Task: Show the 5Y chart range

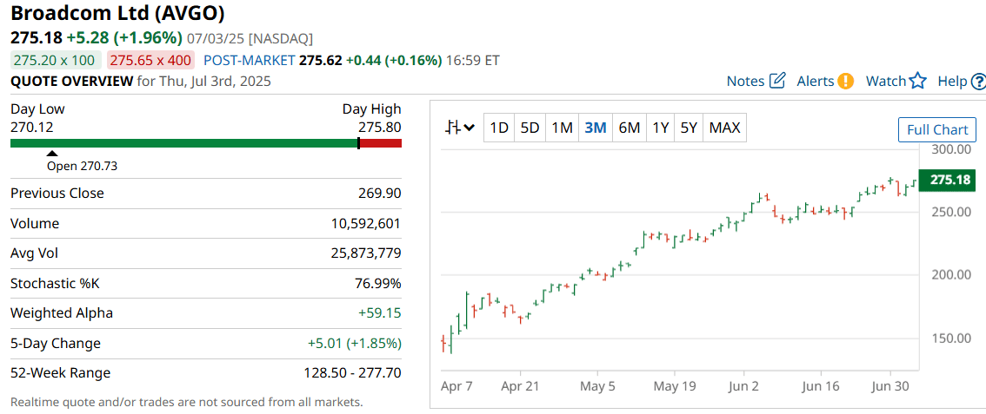Action: point(689,128)
